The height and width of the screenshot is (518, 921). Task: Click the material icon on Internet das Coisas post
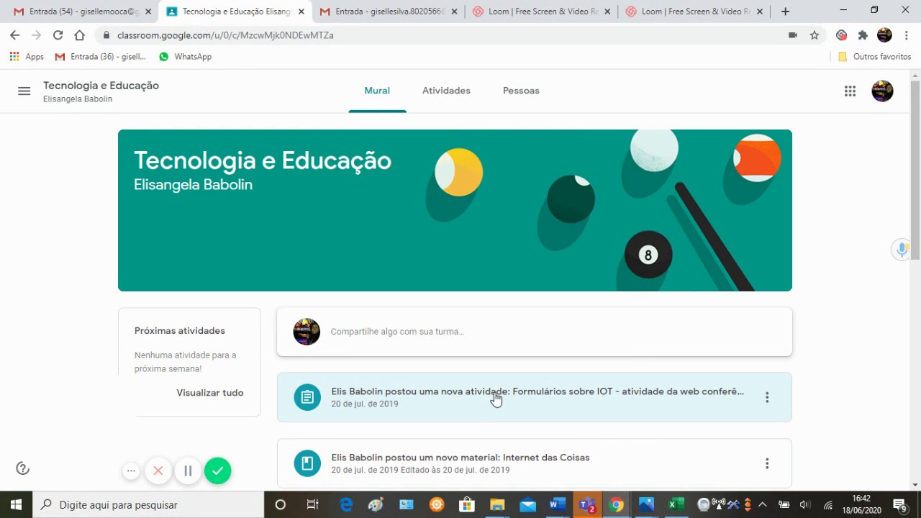click(307, 463)
